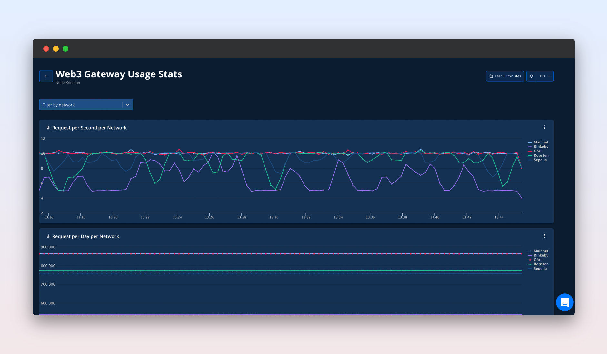Image resolution: width=607 pixels, height=354 pixels.
Task: Hide Görli series in per-day chart legend
Action: point(538,260)
